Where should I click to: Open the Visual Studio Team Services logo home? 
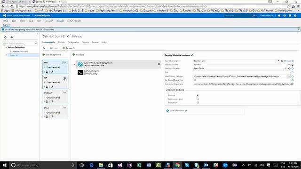click(4, 15)
